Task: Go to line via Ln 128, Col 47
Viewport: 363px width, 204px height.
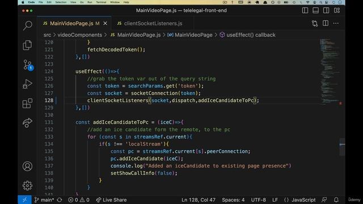Action: (x=199, y=200)
